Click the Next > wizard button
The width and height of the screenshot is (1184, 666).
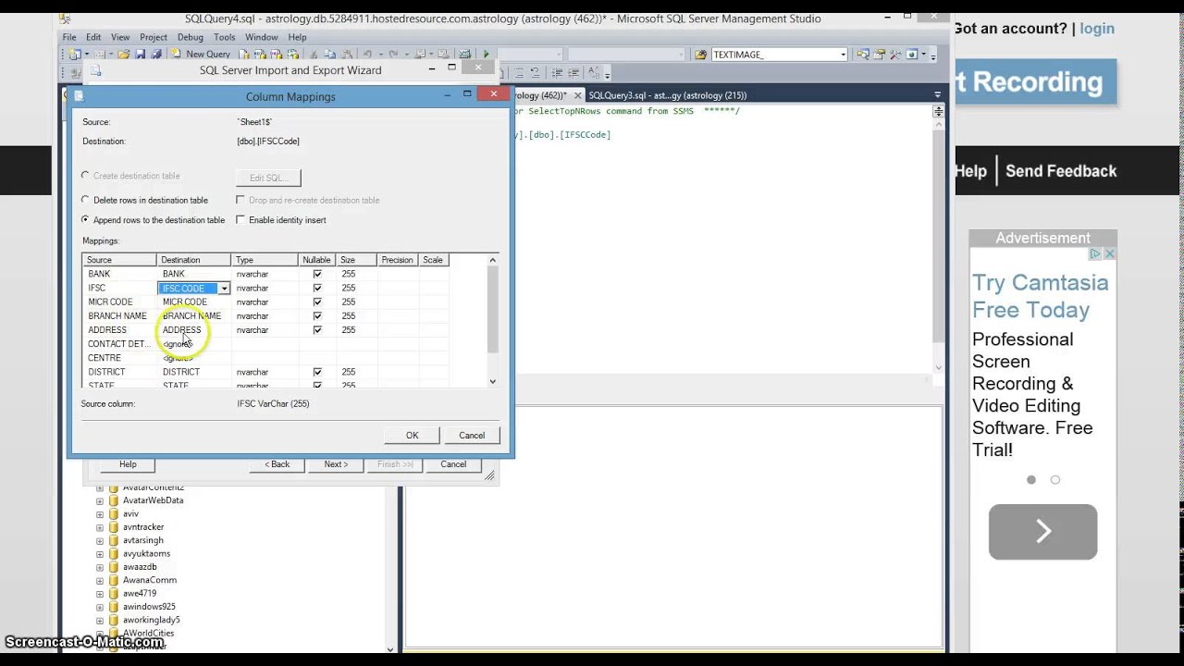coord(336,464)
